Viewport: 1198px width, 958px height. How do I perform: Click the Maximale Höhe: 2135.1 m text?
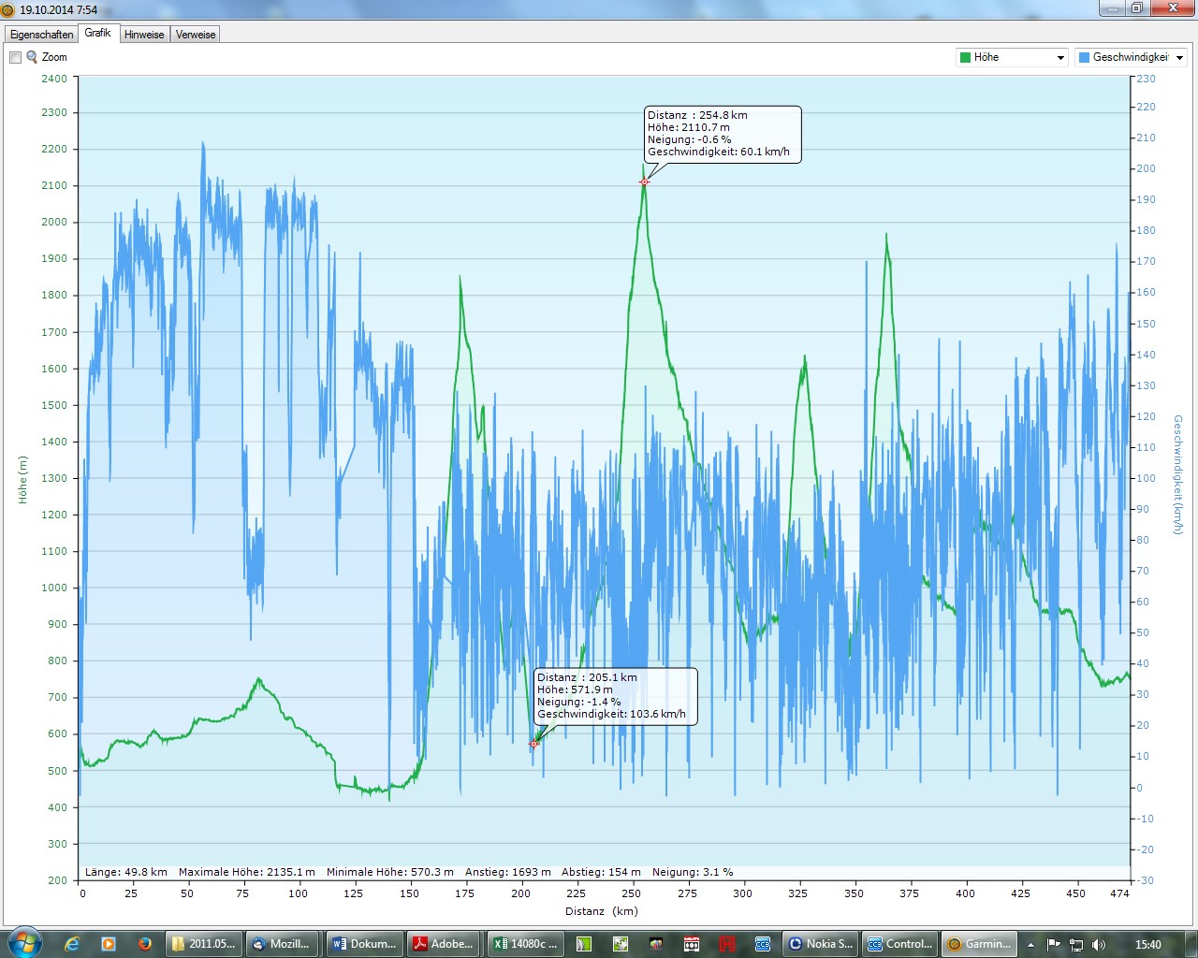pyautogui.click(x=247, y=872)
